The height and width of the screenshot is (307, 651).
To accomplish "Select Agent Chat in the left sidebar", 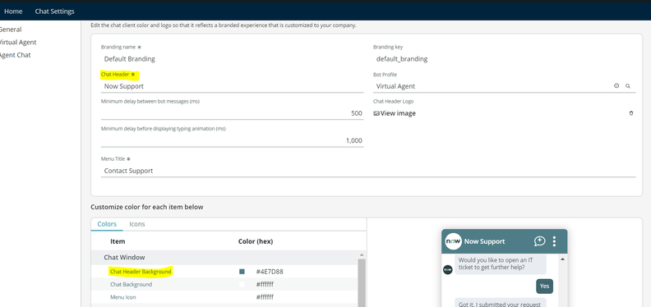I will (15, 55).
